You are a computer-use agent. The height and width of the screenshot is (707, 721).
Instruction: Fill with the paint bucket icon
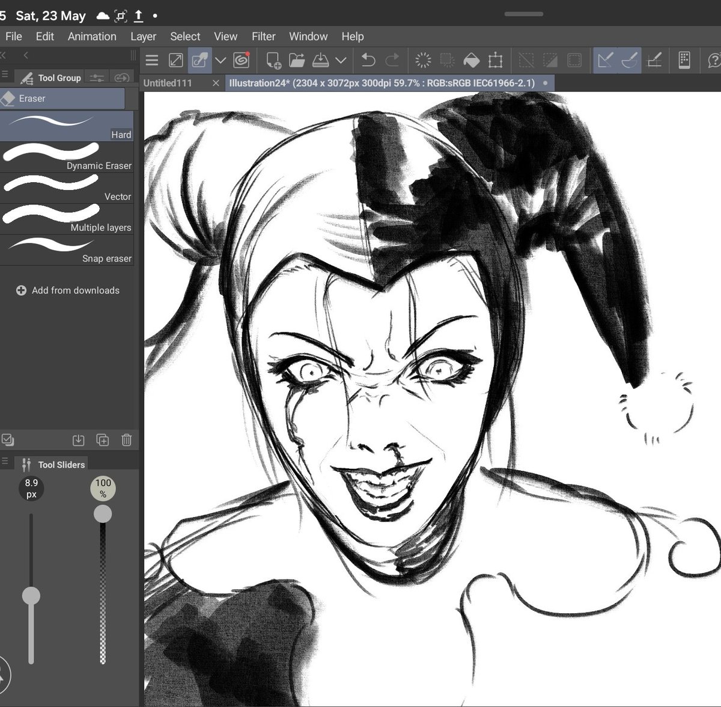[x=472, y=60]
